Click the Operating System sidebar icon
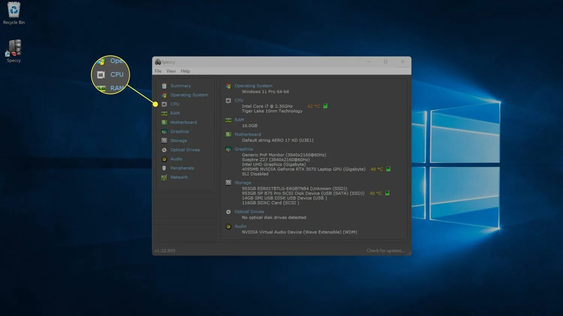The height and width of the screenshot is (316, 563). click(164, 95)
